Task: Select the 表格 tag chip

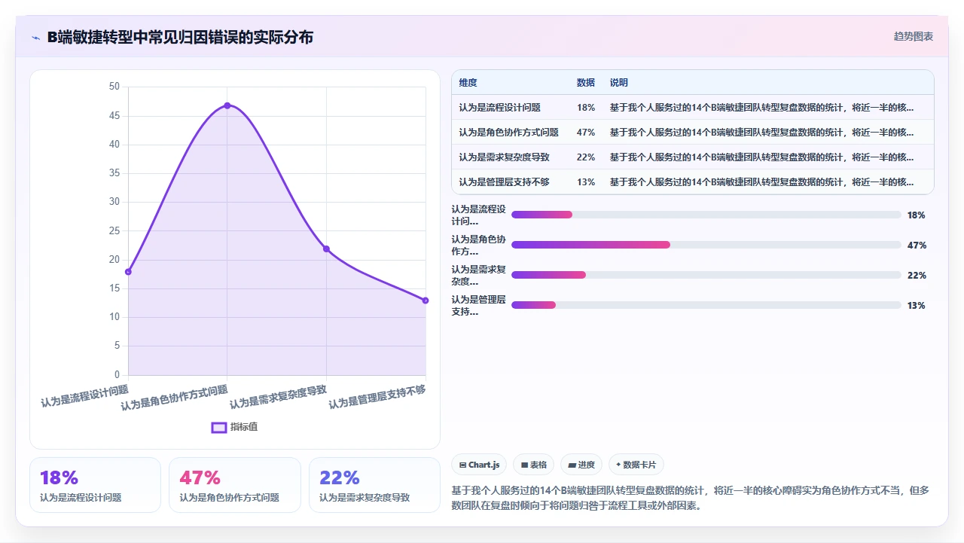Action: coord(534,465)
